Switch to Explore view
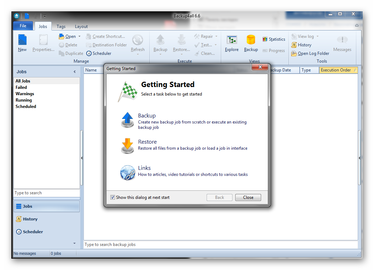The width and height of the screenshot is (374, 270). pos(232,44)
